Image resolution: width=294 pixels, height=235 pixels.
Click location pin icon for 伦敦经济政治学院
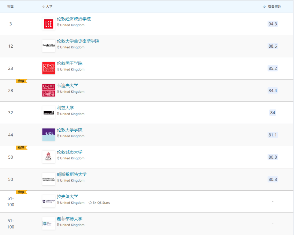click(x=58, y=25)
